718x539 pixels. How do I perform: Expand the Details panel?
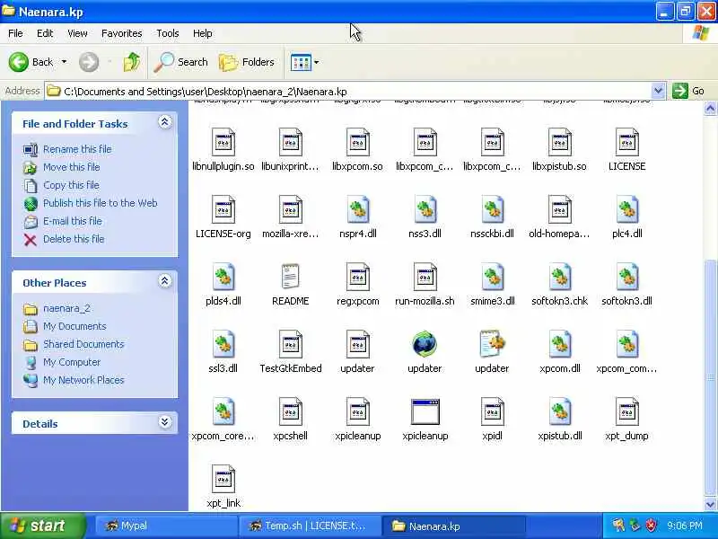point(165,422)
